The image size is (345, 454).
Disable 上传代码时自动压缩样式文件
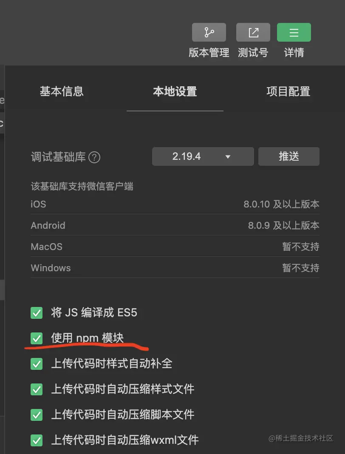(37, 389)
